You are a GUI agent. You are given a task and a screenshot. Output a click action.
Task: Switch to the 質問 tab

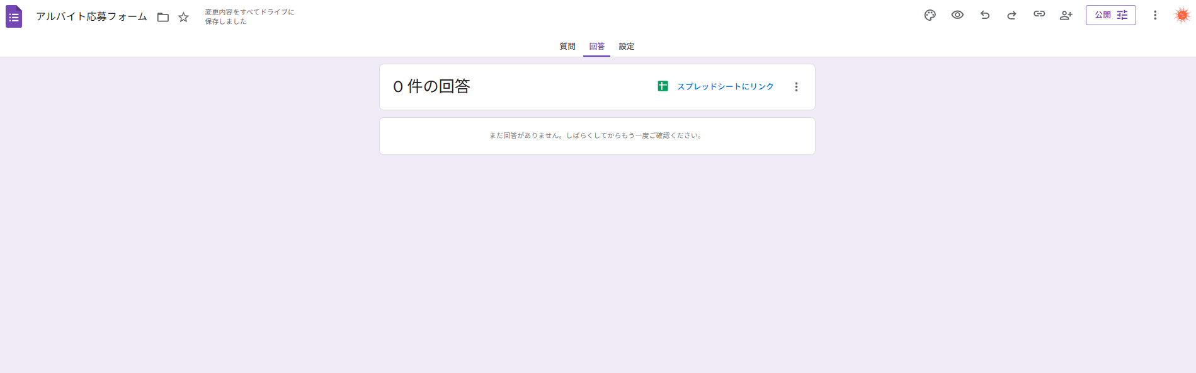tap(567, 47)
